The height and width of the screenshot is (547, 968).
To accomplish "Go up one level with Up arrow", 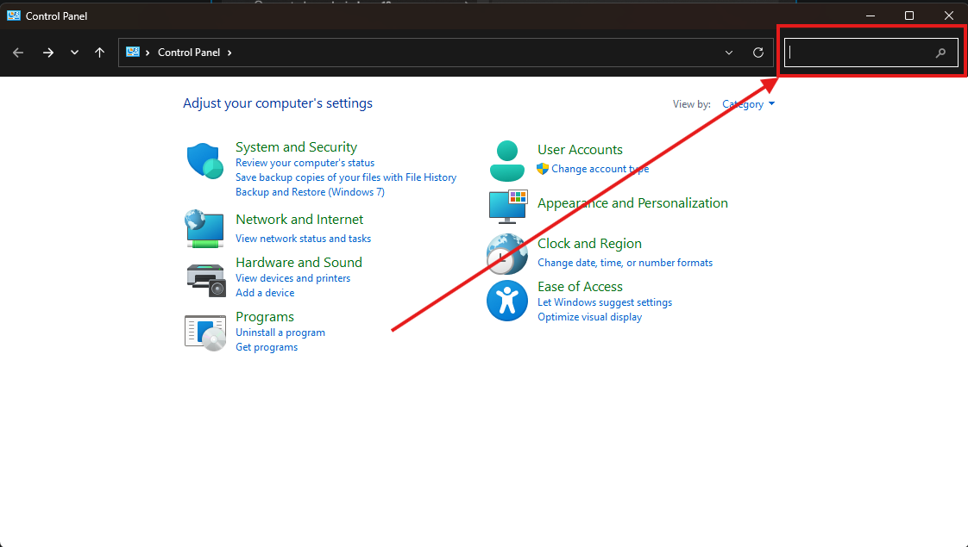I will (99, 53).
